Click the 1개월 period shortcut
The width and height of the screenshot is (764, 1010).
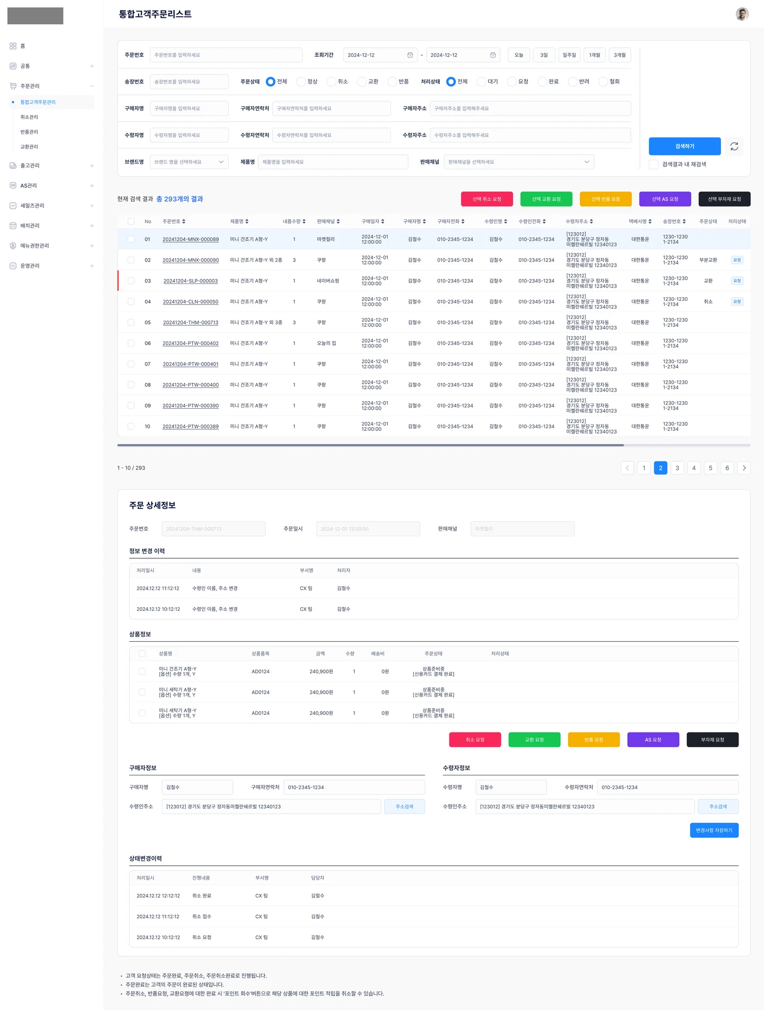coord(595,55)
